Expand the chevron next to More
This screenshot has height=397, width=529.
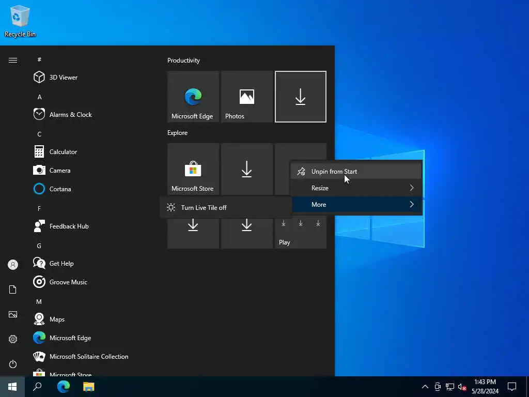click(x=412, y=204)
